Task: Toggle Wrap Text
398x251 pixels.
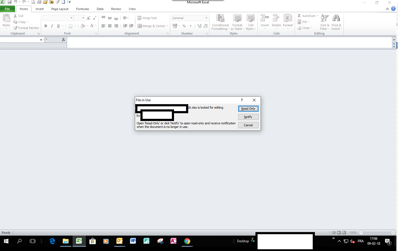Action: [147, 18]
